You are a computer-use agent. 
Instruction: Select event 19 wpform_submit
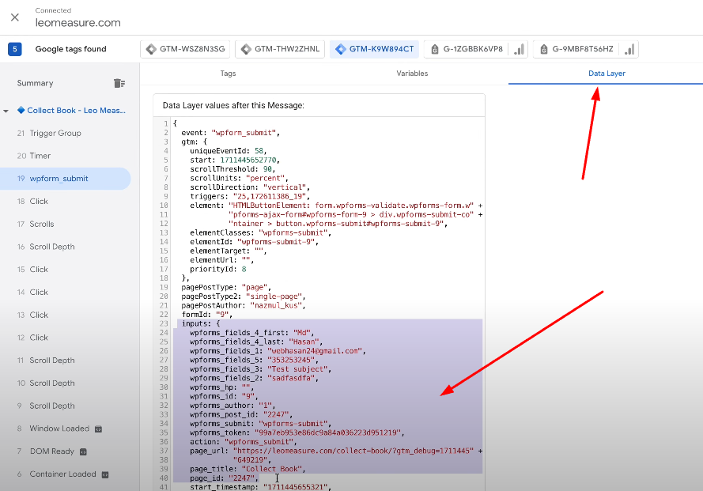[66, 179]
